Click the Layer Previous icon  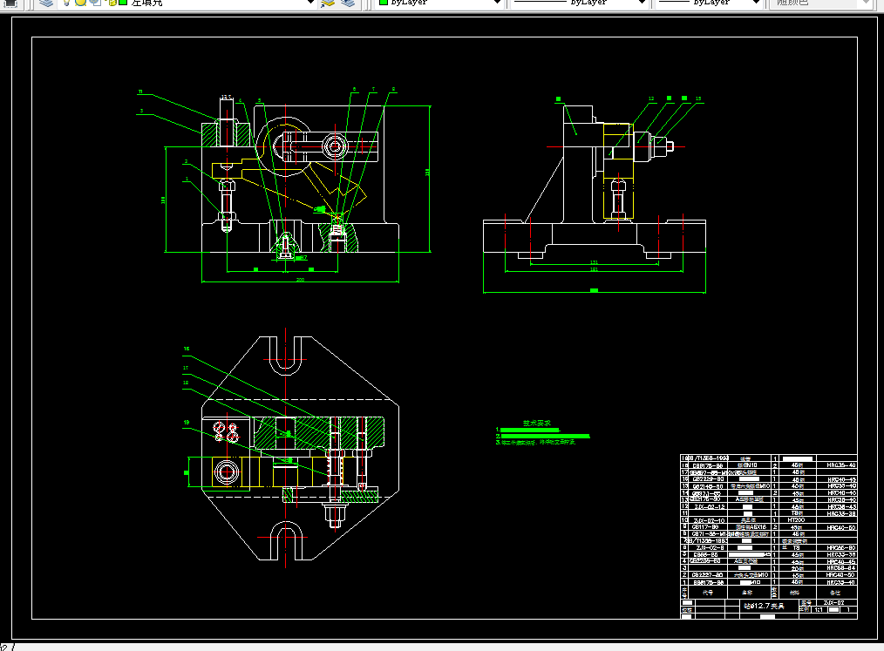(x=328, y=3)
